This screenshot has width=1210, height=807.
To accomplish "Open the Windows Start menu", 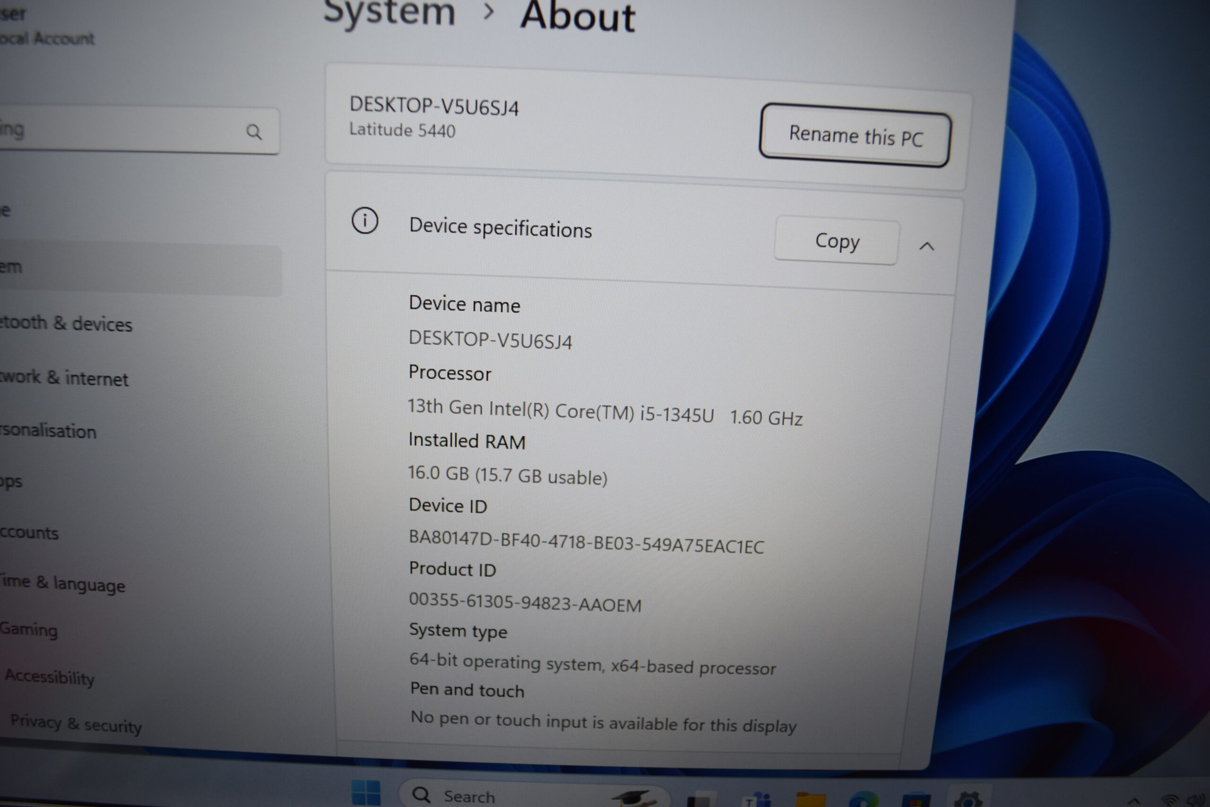I will (366, 793).
